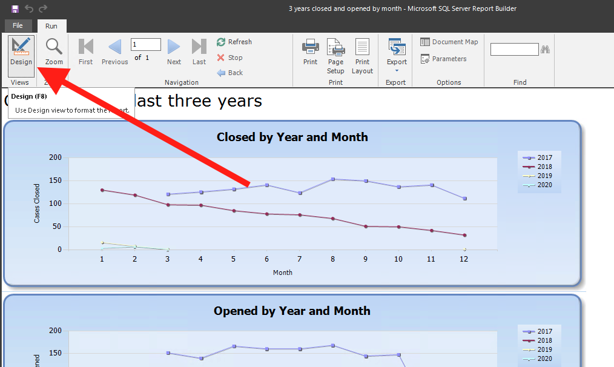
Task: Toggle Parameters pane
Action: pos(444,59)
